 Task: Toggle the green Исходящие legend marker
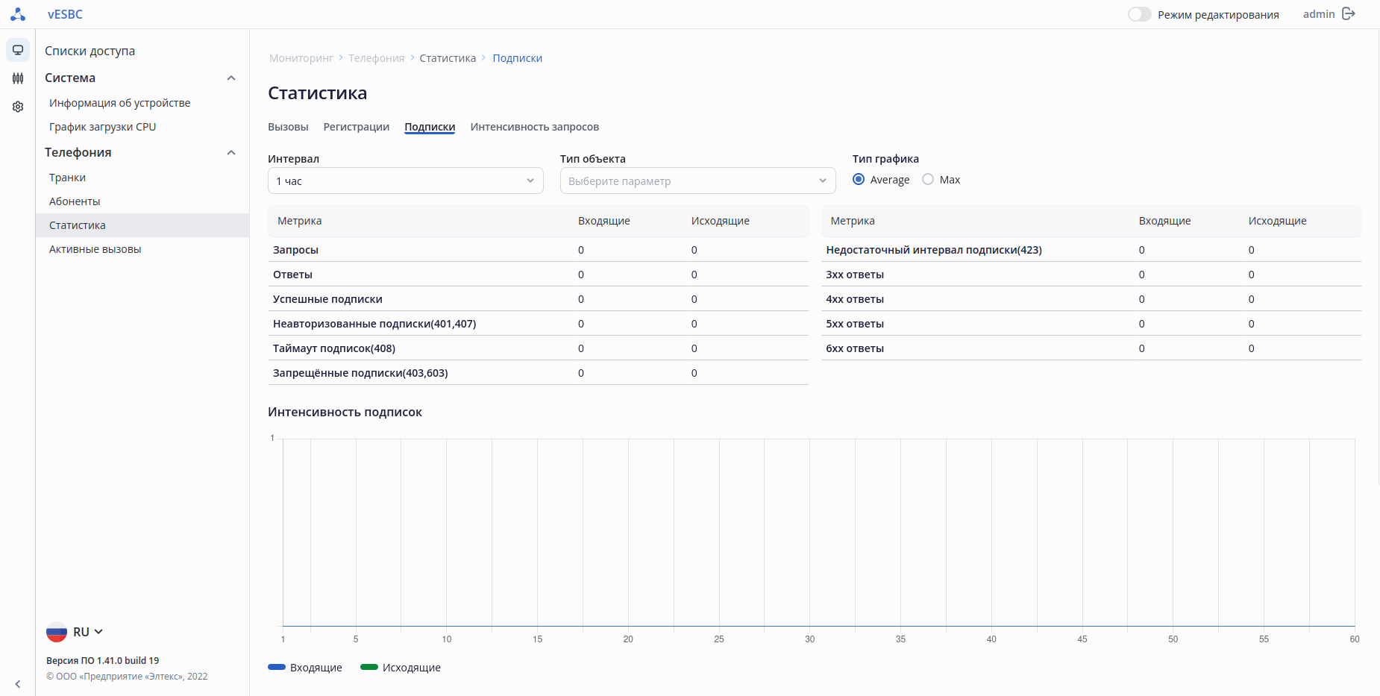click(369, 668)
